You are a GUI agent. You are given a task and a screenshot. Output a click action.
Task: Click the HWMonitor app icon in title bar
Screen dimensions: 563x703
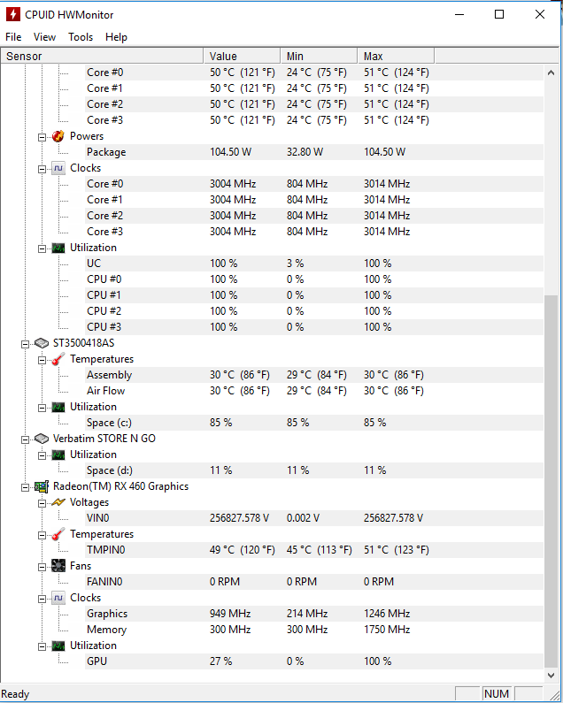14,14
